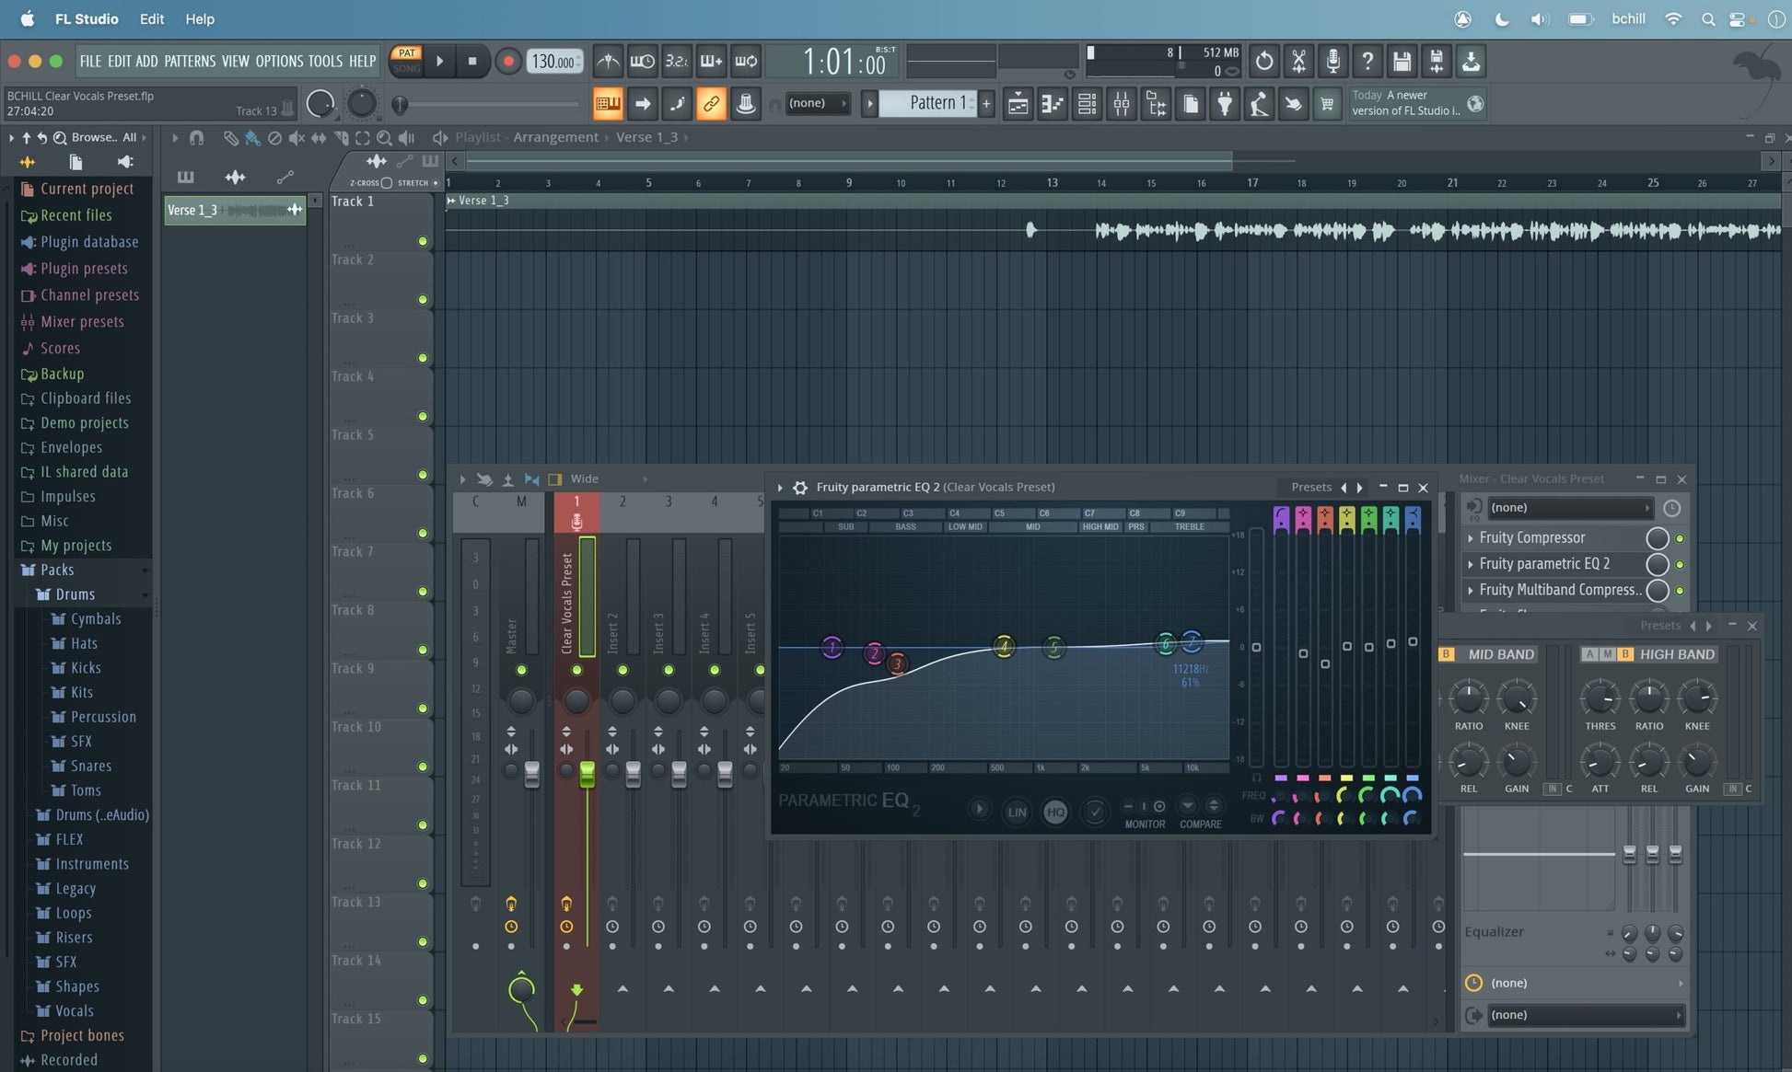Expand the Fruity parametric EQ 2 slot arrow

(1471, 564)
